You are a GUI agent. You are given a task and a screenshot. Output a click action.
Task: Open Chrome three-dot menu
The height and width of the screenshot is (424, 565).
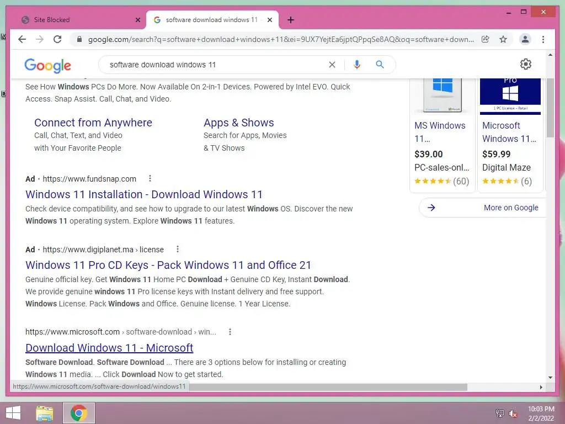543,39
